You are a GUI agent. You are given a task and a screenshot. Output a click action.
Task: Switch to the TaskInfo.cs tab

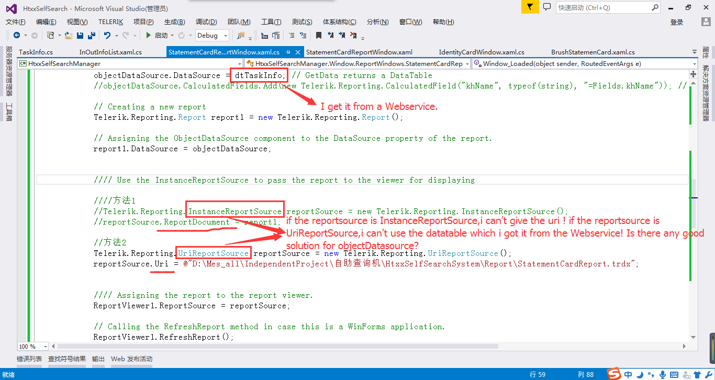pyautogui.click(x=36, y=52)
